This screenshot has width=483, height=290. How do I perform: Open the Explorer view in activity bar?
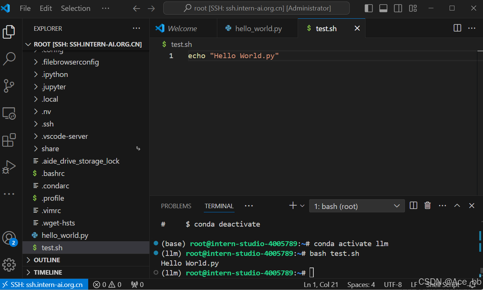pyautogui.click(x=9, y=32)
